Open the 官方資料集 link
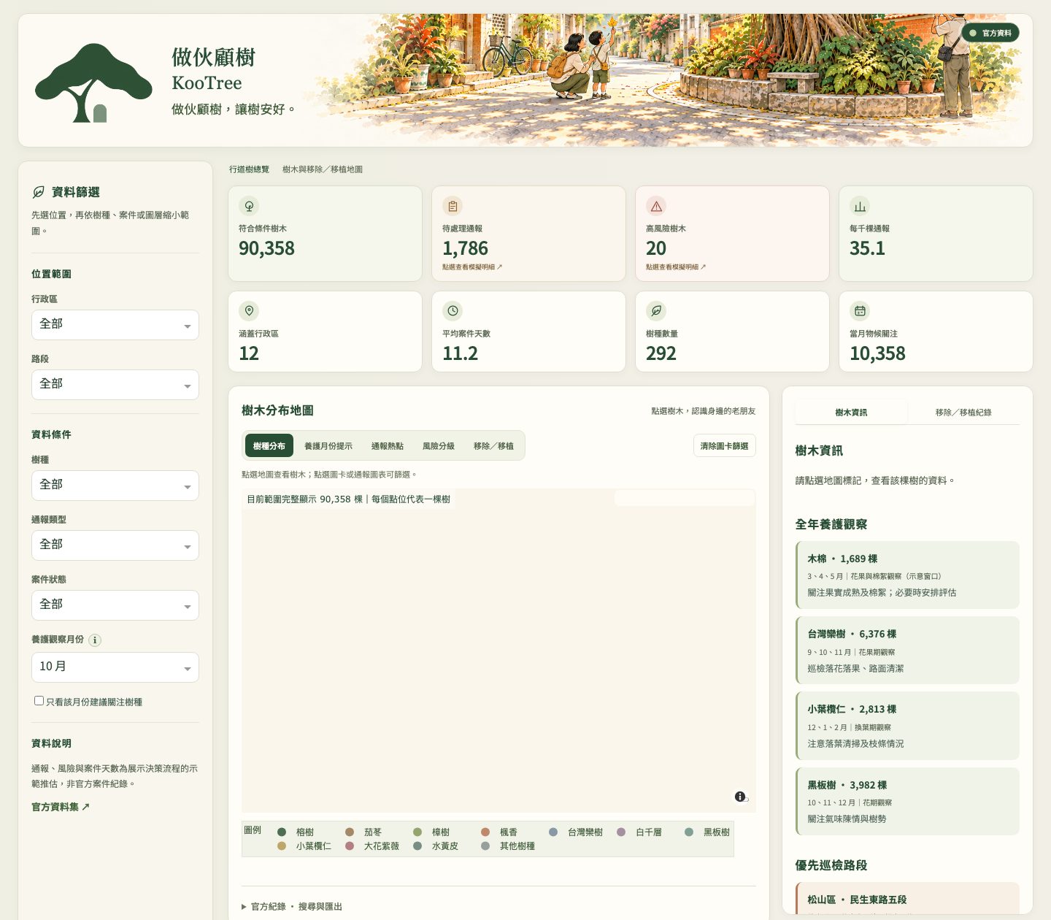 (61, 807)
